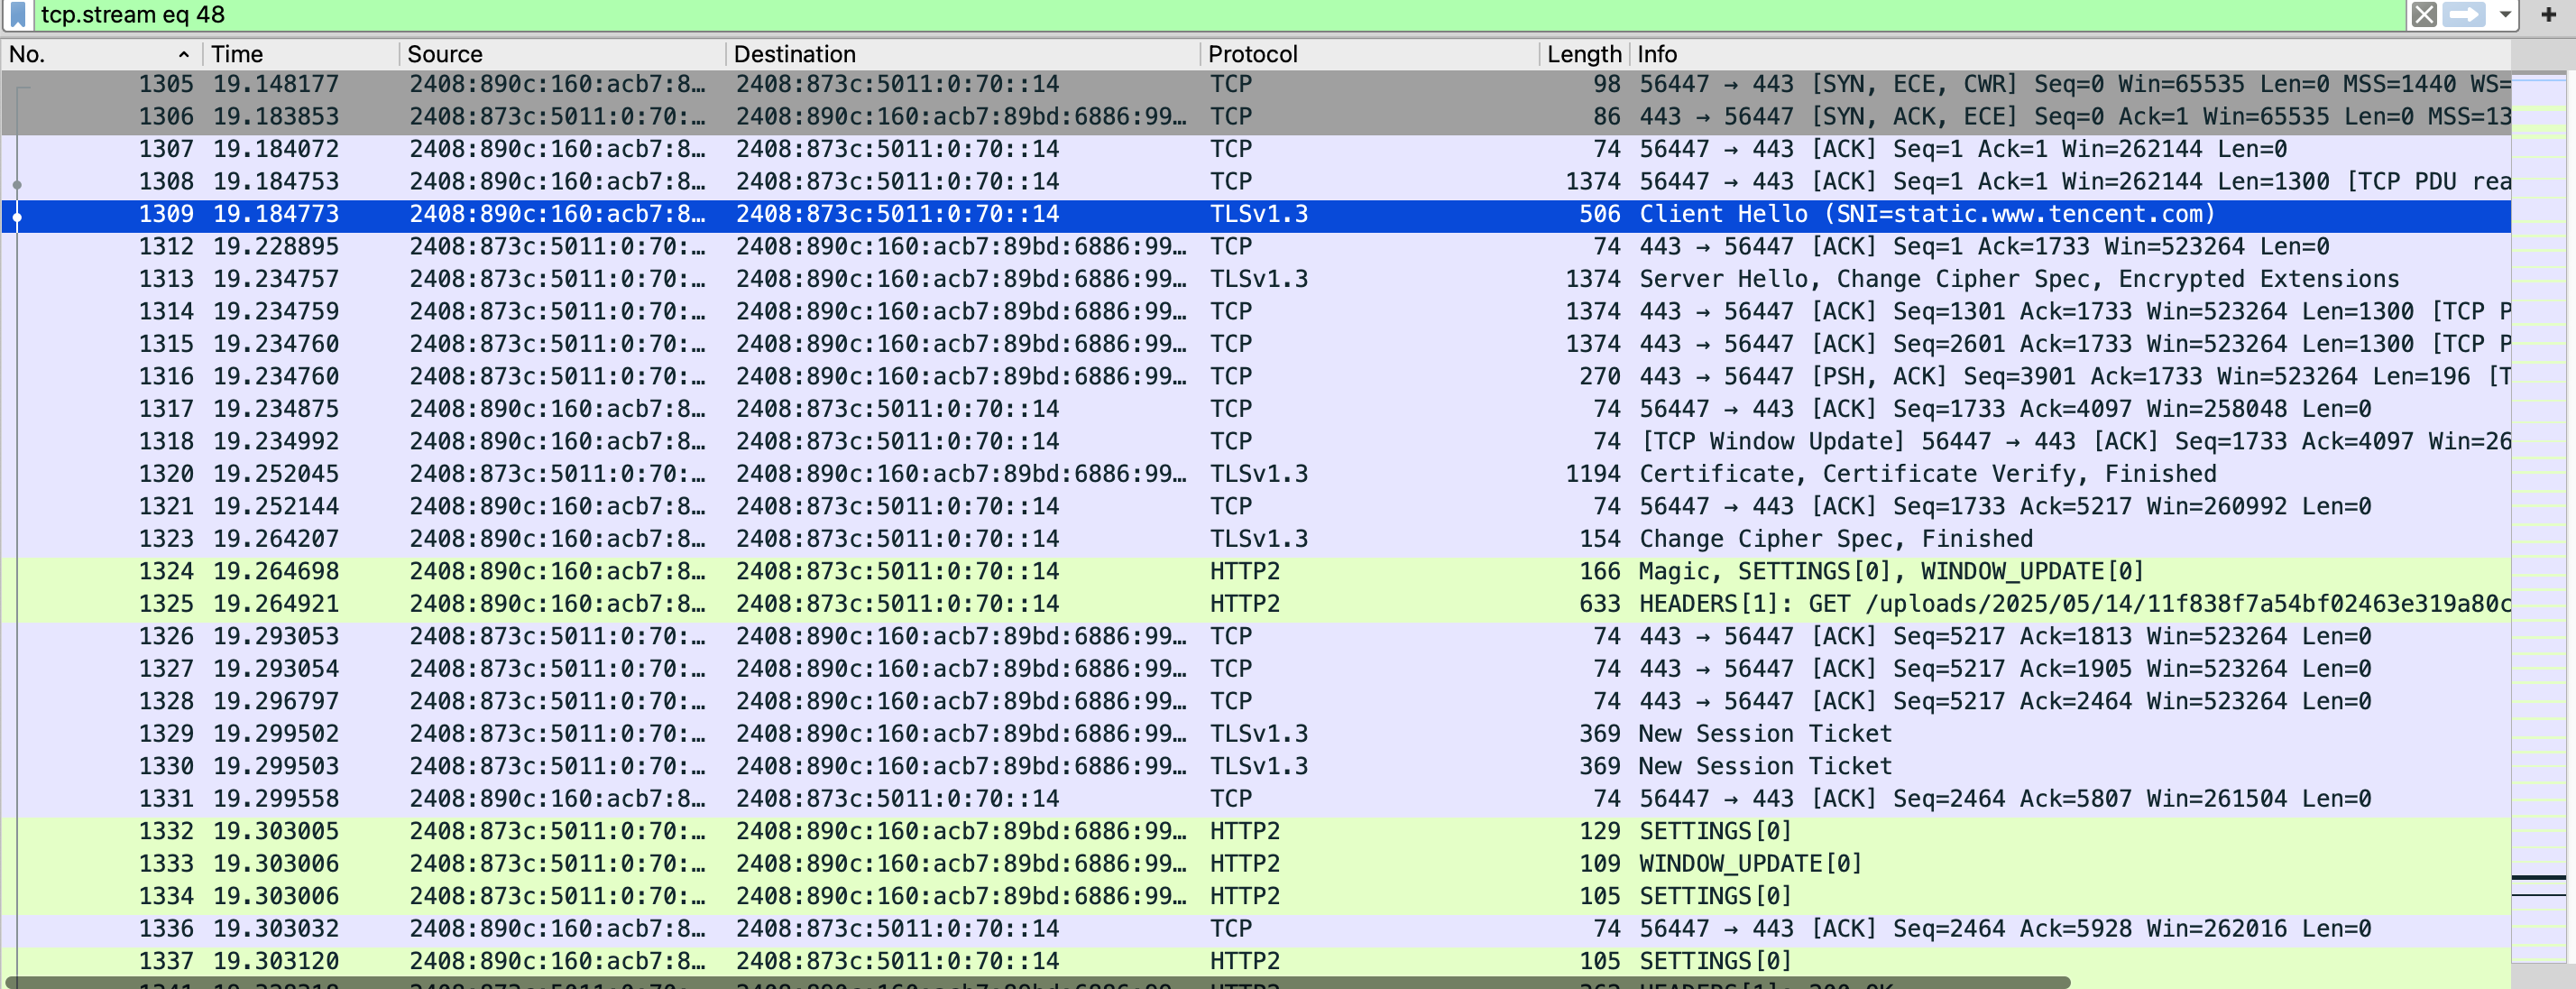
Task: Select packet 1326 Ack=1813 row
Action: (1256, 638)
